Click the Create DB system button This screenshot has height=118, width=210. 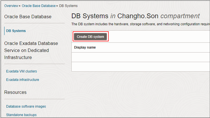coord(90,37)
